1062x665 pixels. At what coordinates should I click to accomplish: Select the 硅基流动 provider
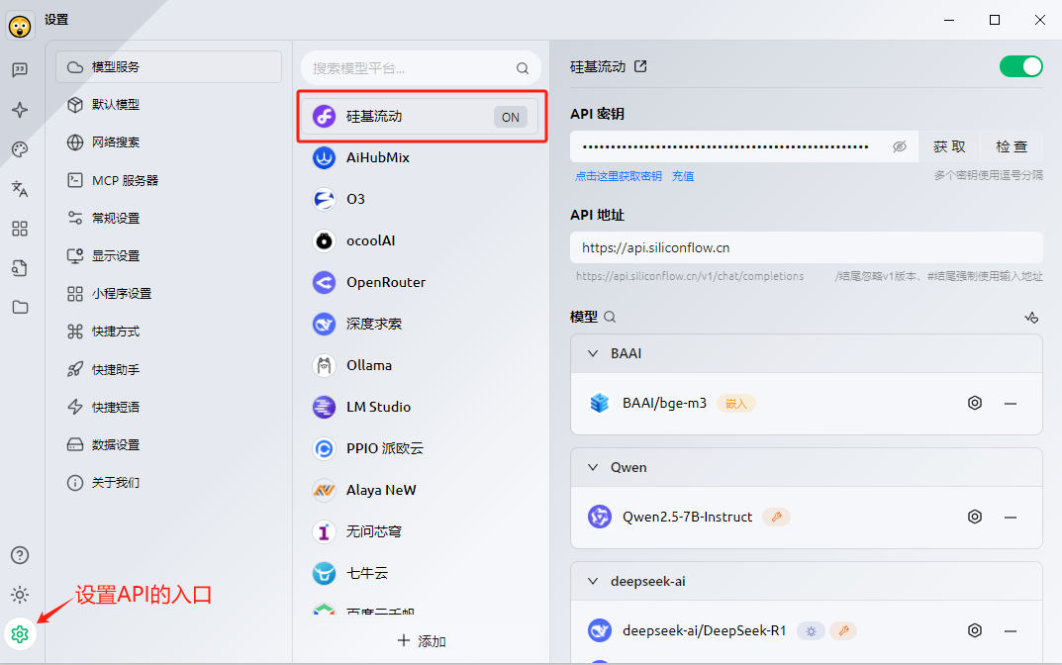pyautogui.click(x=420, y=117)
